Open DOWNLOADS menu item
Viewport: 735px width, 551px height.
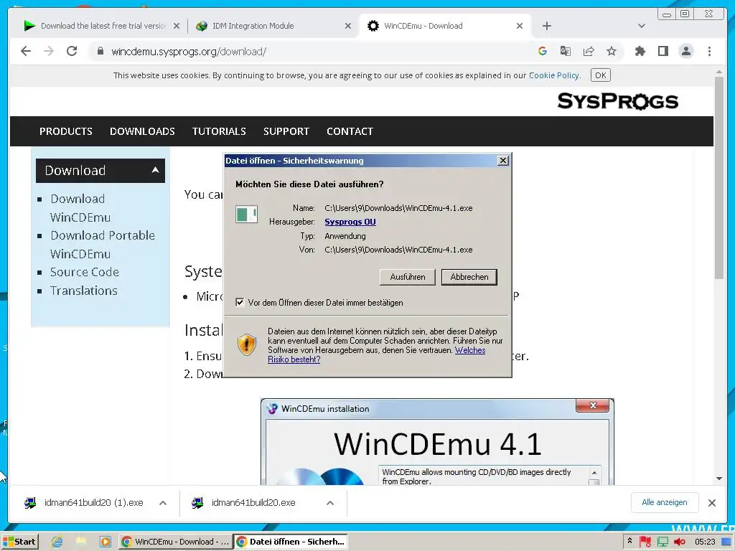(142, 131)
